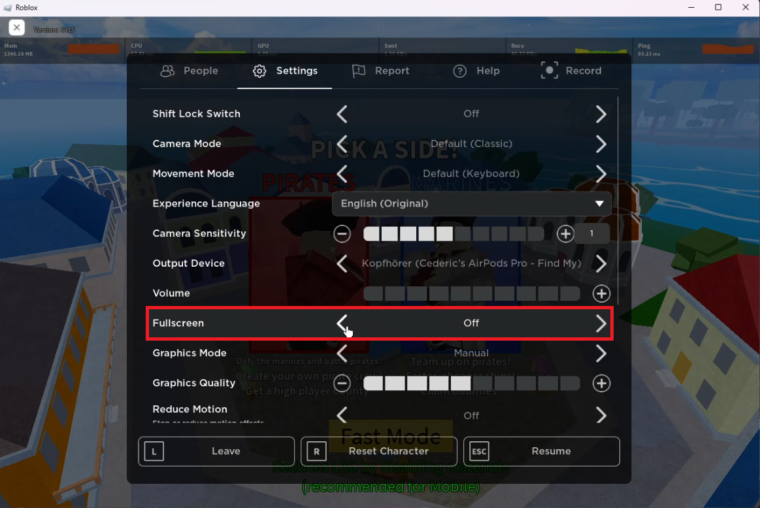Click the Output Device name text
This screenshot has height=508, width=760.
[x=471, y=263]
